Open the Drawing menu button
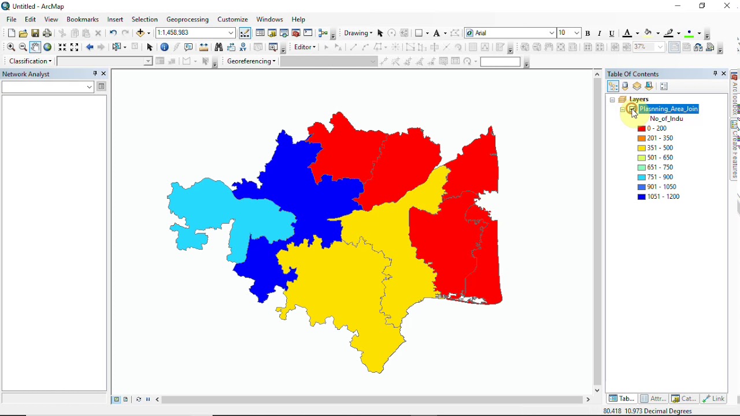The width and height of the screenshot is (740, 416). (358, 33)
